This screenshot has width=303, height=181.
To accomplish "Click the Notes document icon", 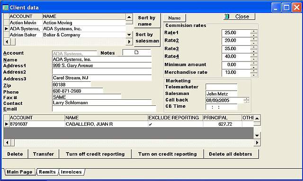I will click(x=136, y=52).
